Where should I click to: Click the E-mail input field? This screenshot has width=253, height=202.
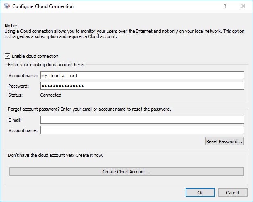142,120
